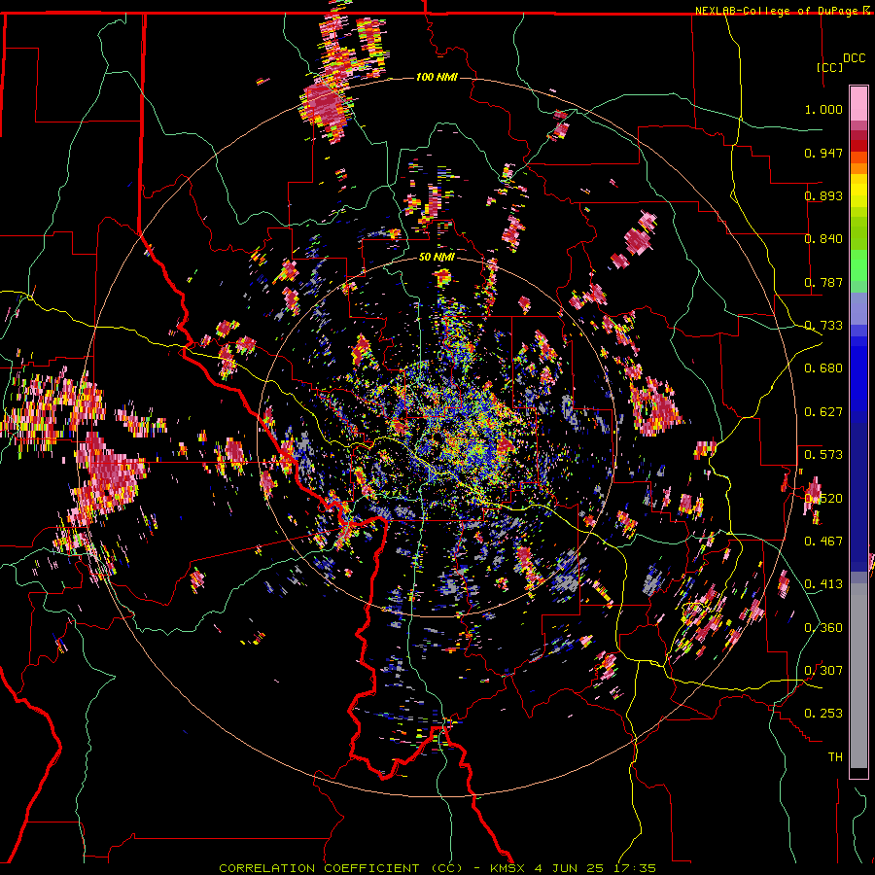
Task: Click the 0.680 scale value
Action: tap(823, 368)
